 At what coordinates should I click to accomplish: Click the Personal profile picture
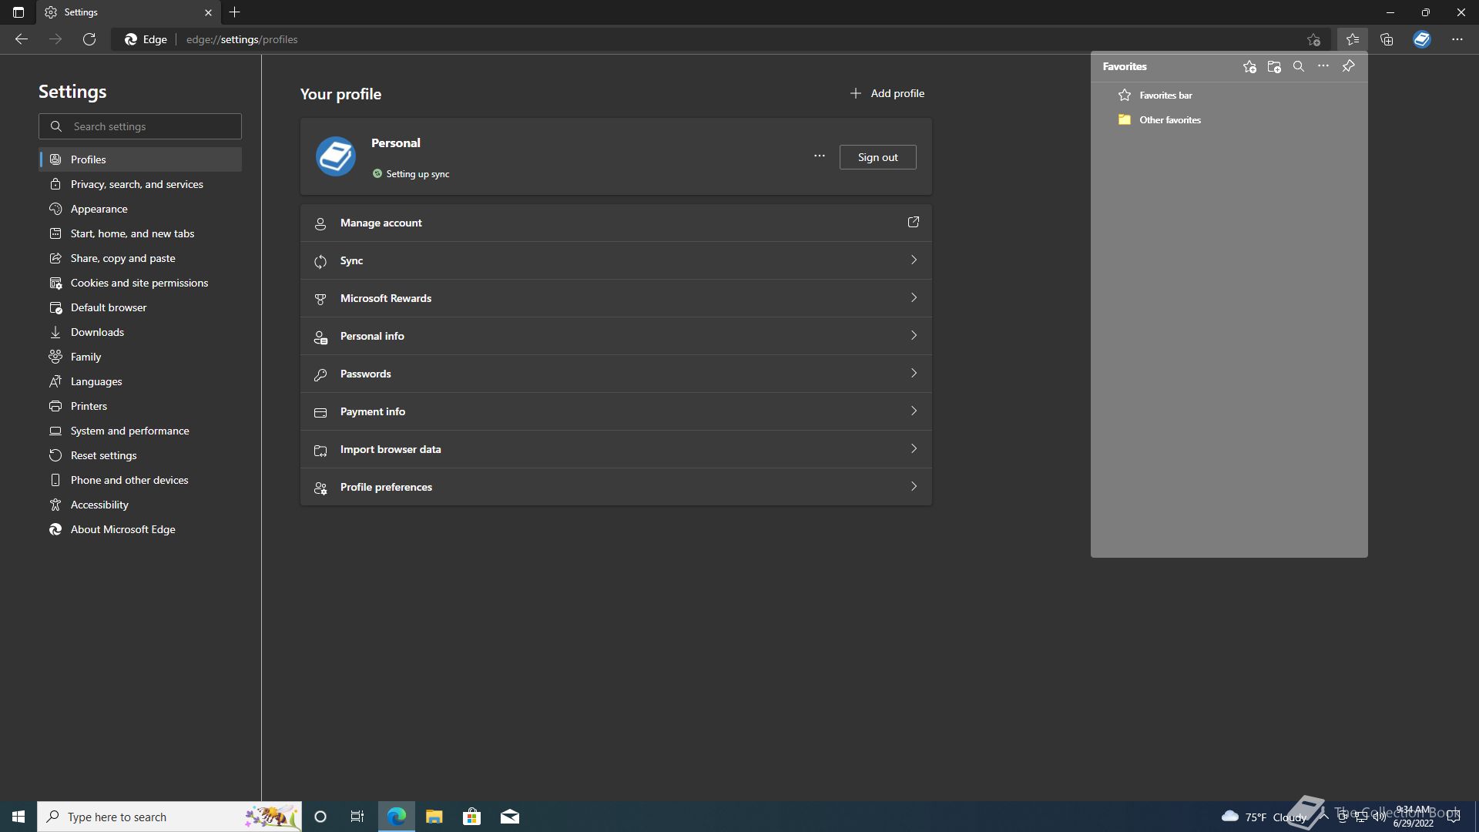(336, 156)
